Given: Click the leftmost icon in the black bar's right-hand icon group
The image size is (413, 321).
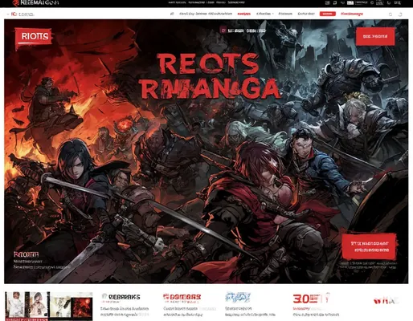Looking at the screenshot, I should click(x=327, y=3).
